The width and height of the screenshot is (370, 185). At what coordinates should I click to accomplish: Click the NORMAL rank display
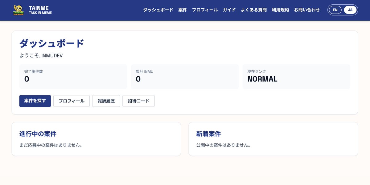[296, 76]
